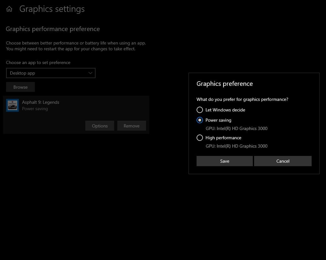Image resolution: width=326 pixels, height=260 pixels.
Task: Click the Power saving status under Asphalt 9
Action: [x=35, y=109]
